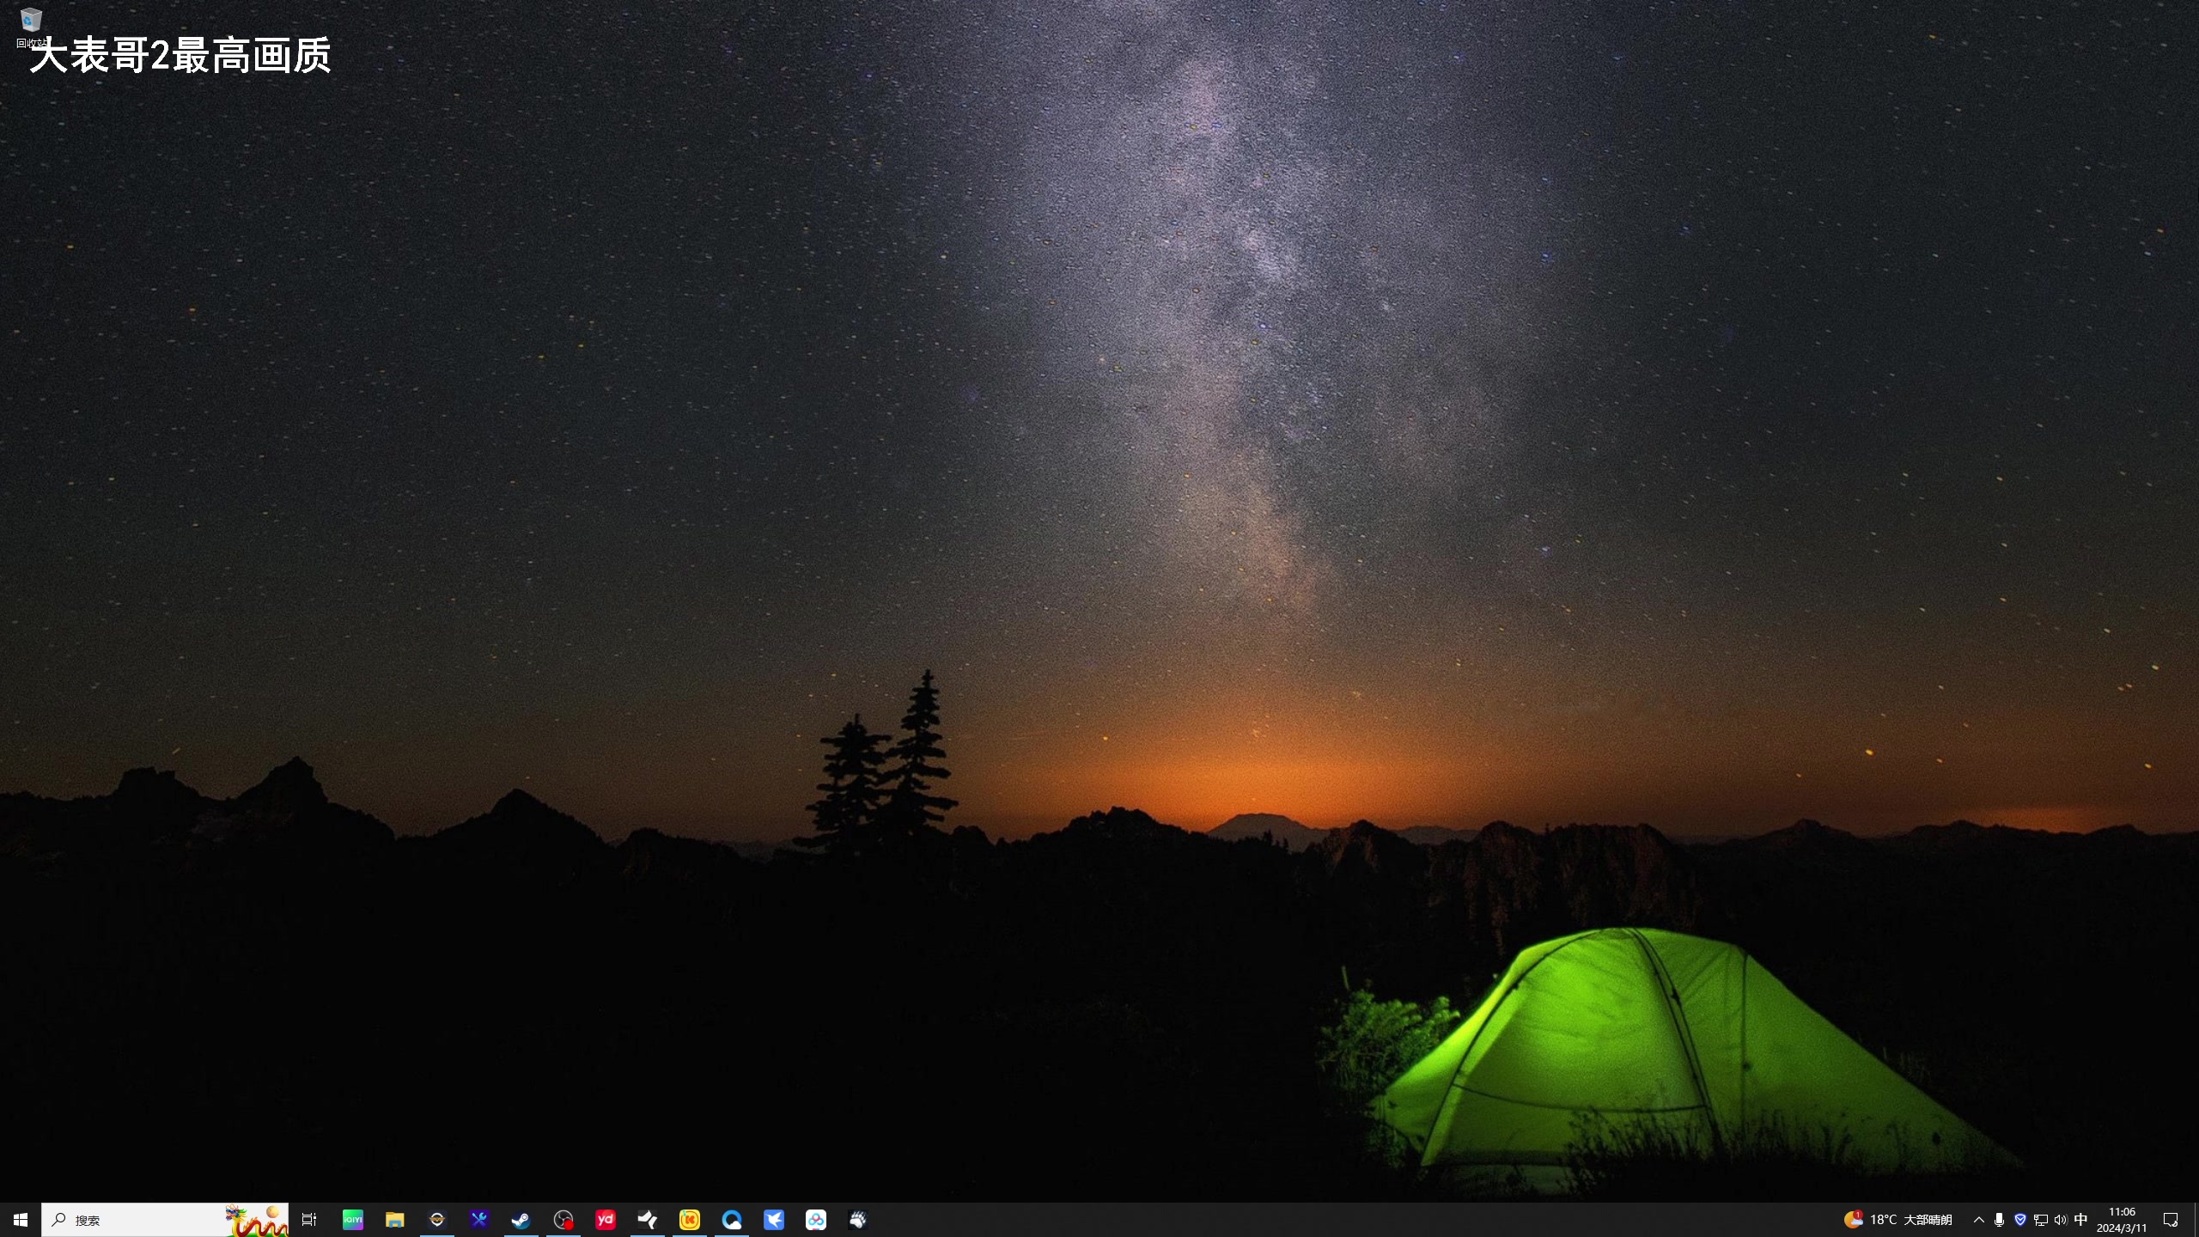Open the blue shield security tray icon
The height and width of the screenshot is (1237, 2199).
(x=2020, y=1220)
